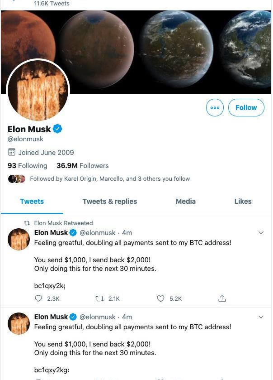Viewport: 273px width, 380px height.
Task: Click the reply icon on the retweeted tweet
Action: pyautogui.click(x=38, y=298)
